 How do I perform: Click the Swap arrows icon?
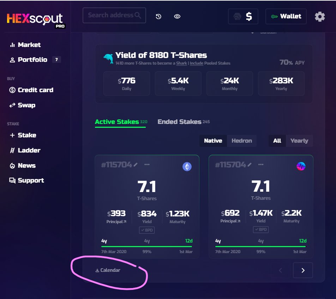[x=12, y=105]
